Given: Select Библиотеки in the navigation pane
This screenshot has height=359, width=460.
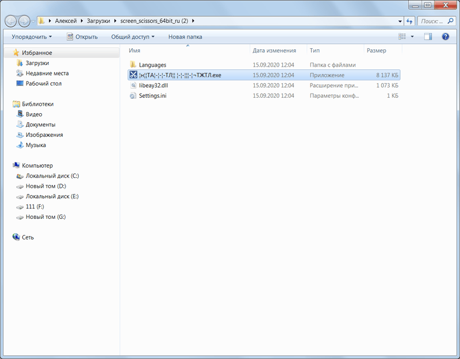Looking at the screenshot, I should pos(37,104).
